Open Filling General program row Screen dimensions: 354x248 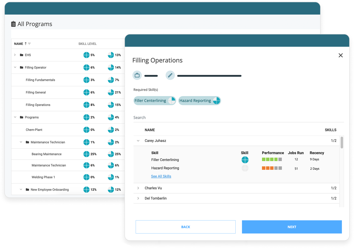(x=68, y=92)
